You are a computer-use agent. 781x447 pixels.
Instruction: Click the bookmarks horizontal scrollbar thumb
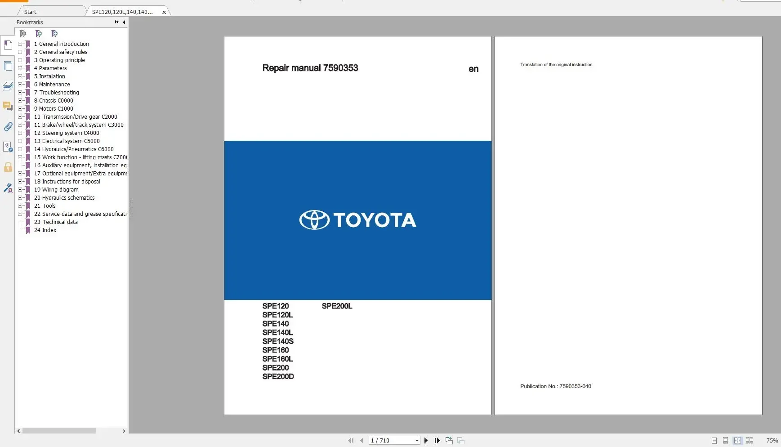pos(59,431)
